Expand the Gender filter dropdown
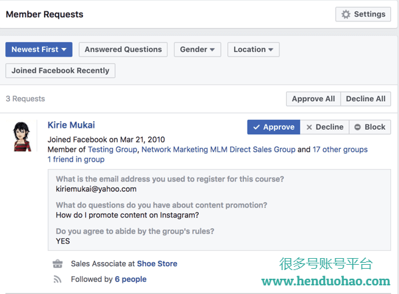 [198, 49]
